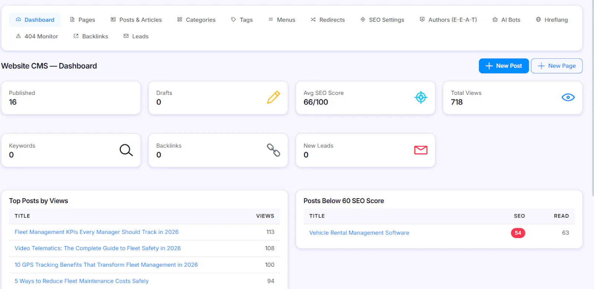
Task: Open Vehicle Rental Management Software post
Action: click(359, 233)
